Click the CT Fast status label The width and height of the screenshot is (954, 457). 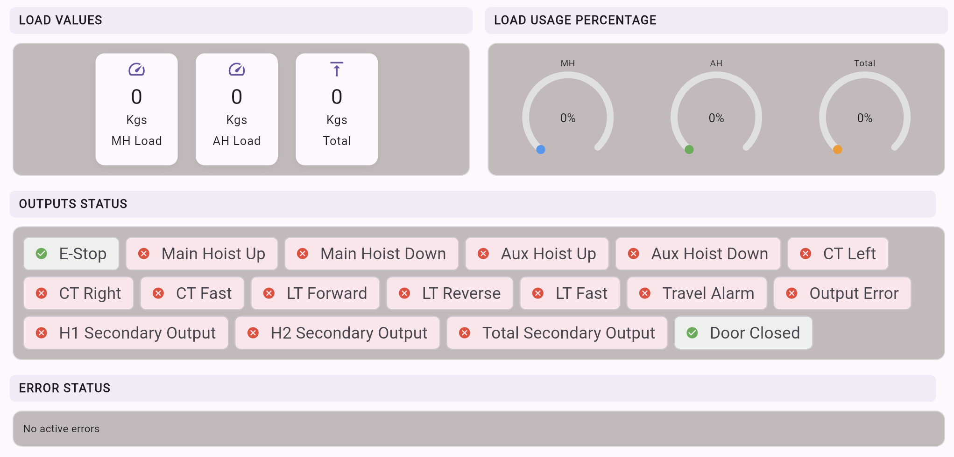pyautogui.click(x=204, y=293)
